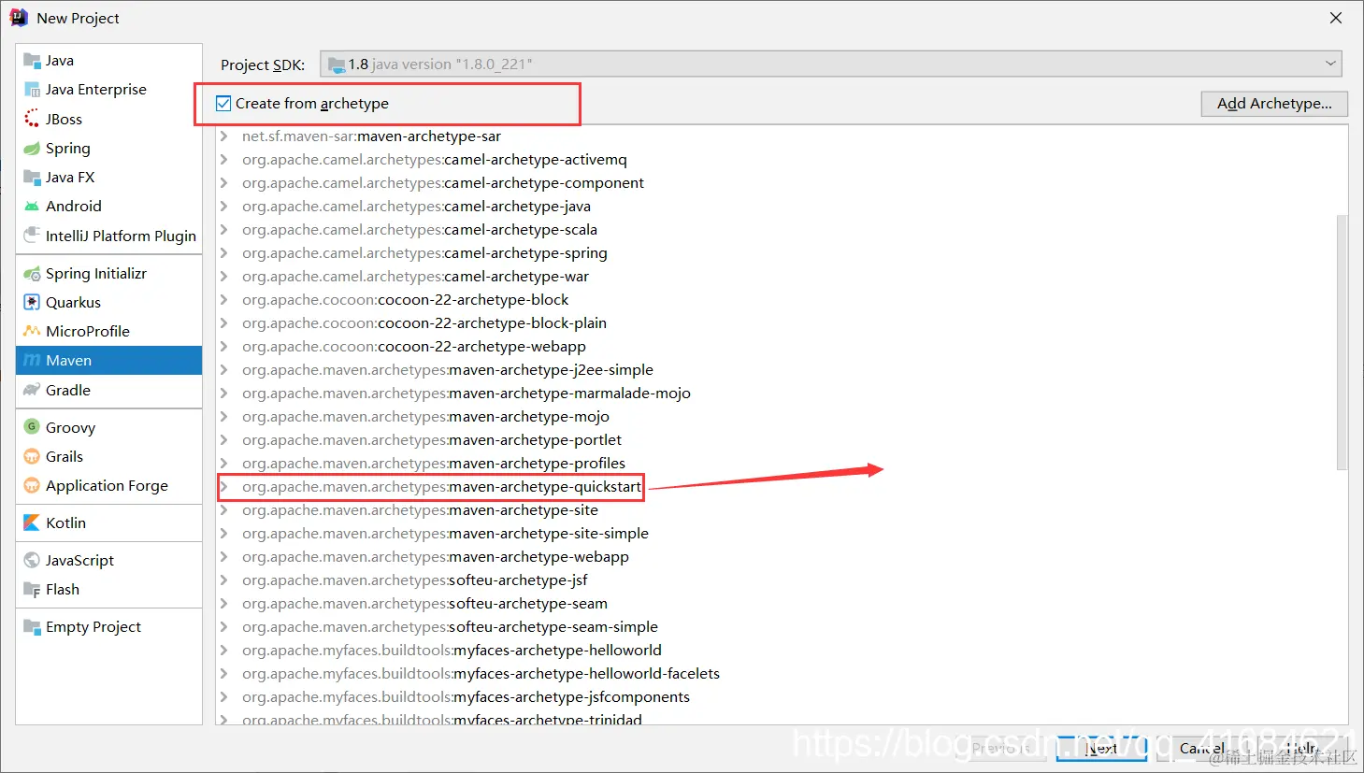The image size is (1364, 773).
Task: Select softeu-archetype-seam-simple row
Action: pos(782,626)
